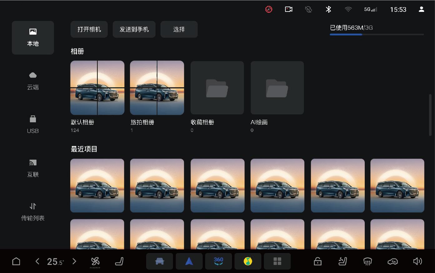
Task: Open the app grid launcher
Action: 277,261
